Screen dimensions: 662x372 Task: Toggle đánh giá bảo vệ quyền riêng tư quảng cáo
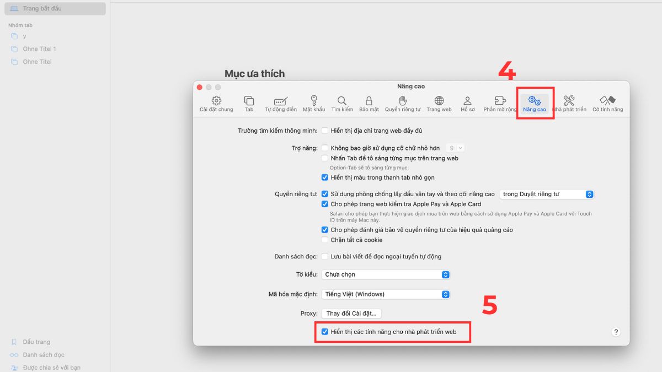(x=325, y=230)
